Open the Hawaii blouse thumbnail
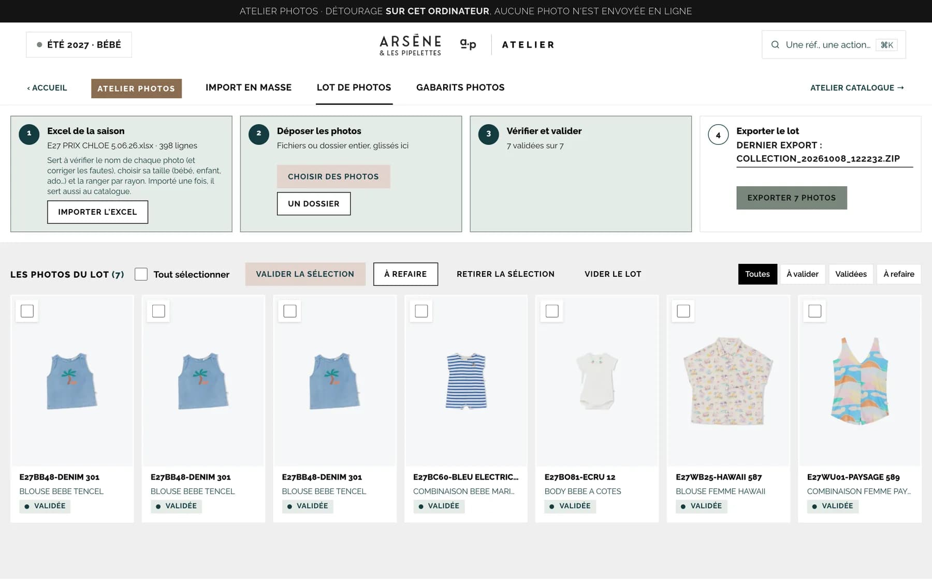Screen dimensions: 932x582 [728, 381]
